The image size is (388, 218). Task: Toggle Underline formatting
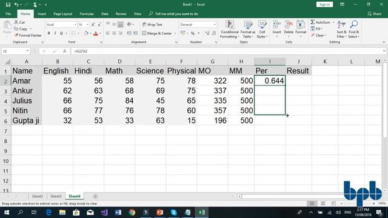(x=61, y=33)
